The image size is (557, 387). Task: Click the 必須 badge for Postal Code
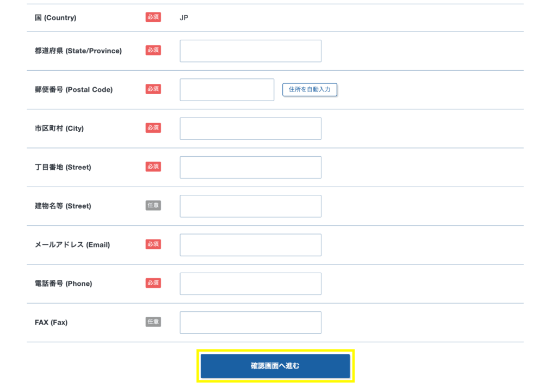coord(153,89)
